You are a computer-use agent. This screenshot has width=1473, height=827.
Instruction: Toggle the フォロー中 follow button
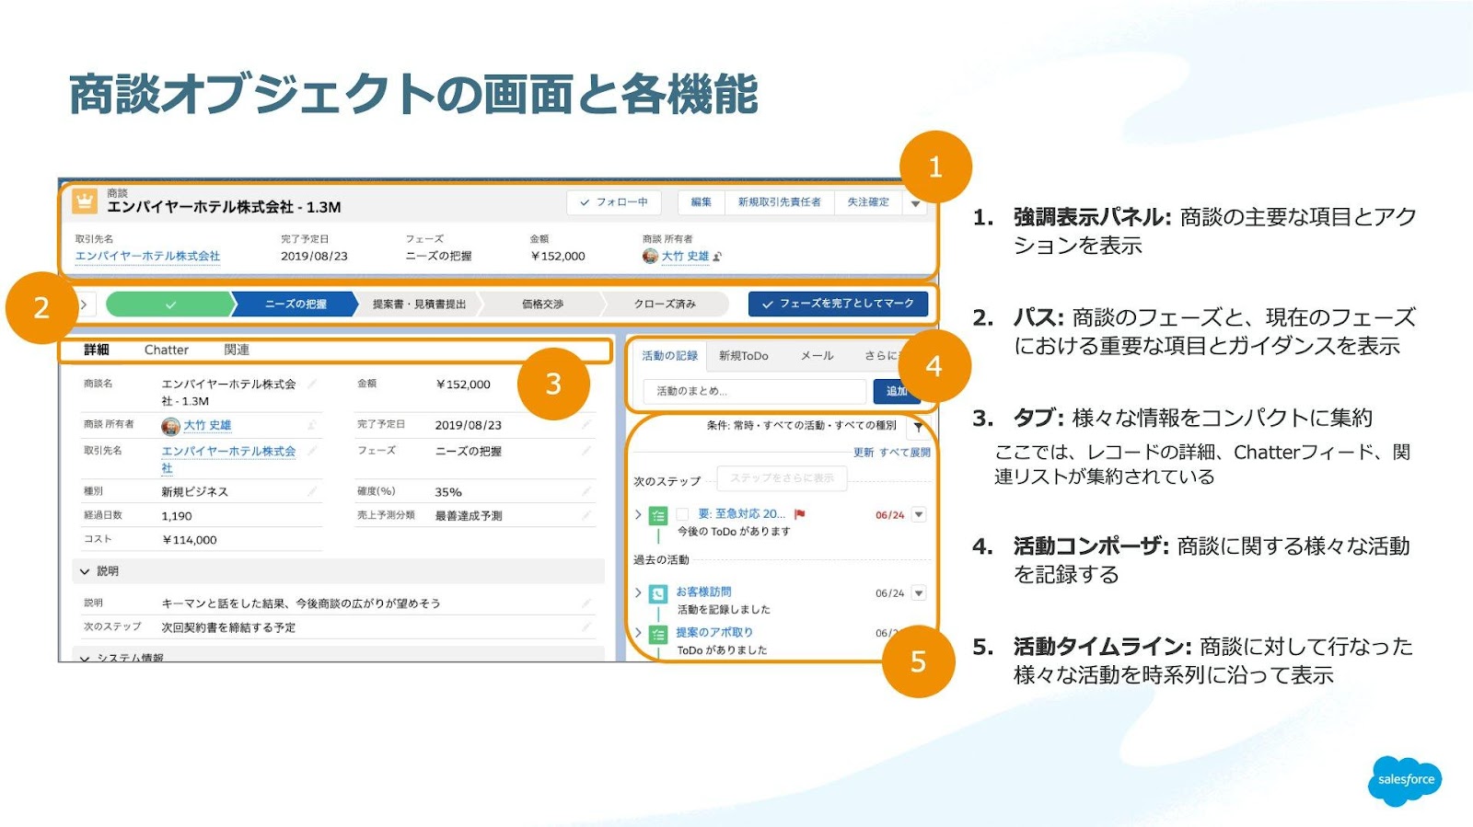point(614,202)
